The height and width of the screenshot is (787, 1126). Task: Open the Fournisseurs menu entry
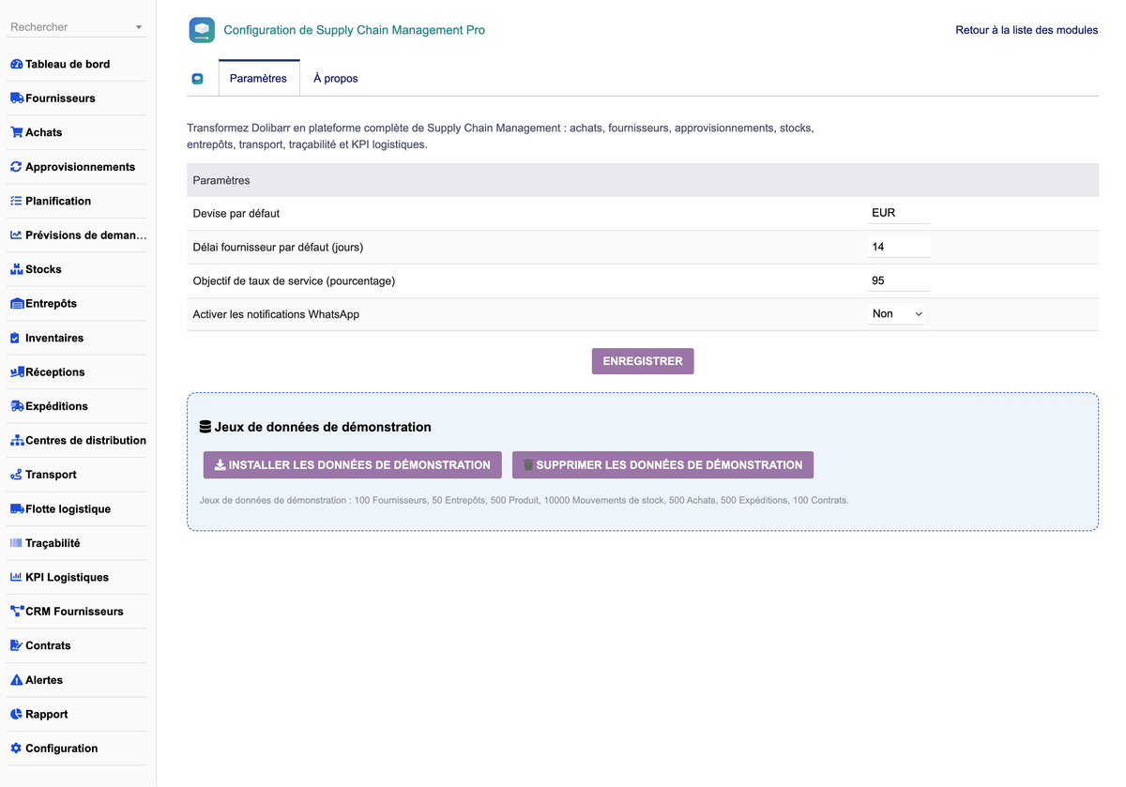(x=60, y=98)
